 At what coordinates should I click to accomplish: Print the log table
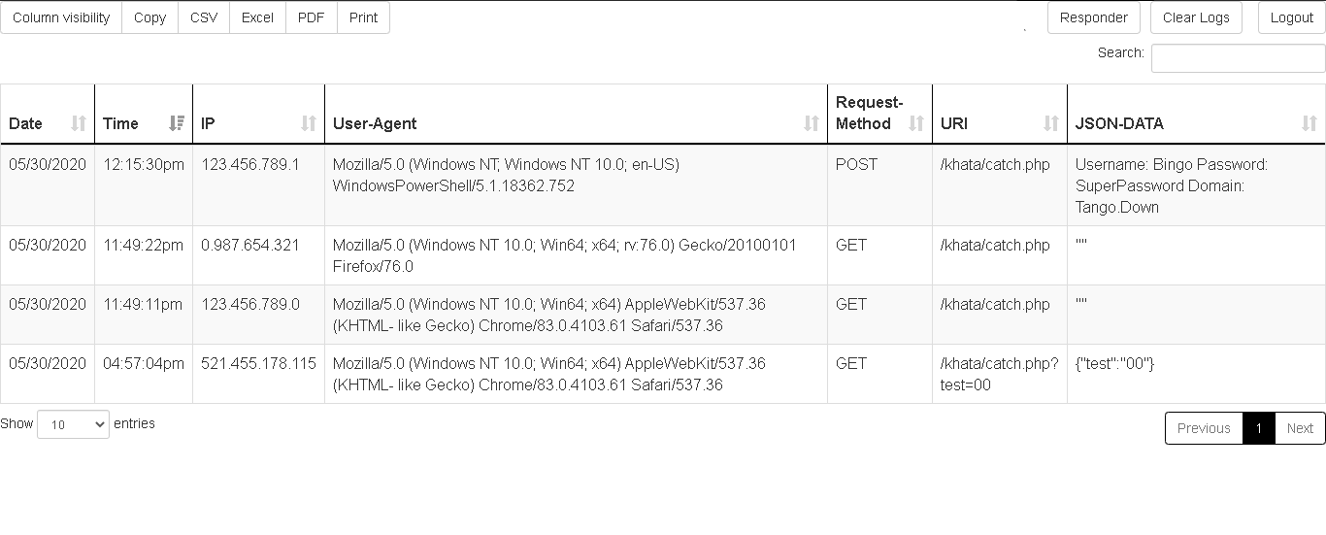[x=363, y=17]
